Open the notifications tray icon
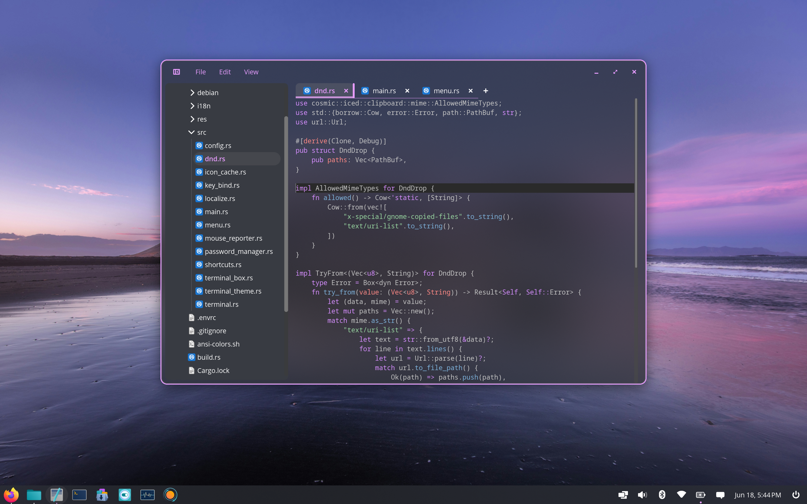Viewport: 807px width, 504px height. 720,495
